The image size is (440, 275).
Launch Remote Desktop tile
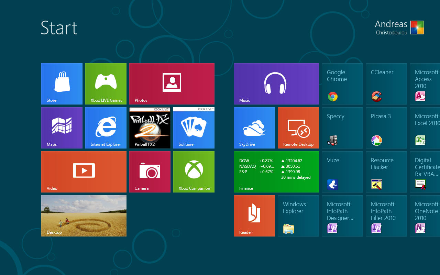tap(298, 128)
